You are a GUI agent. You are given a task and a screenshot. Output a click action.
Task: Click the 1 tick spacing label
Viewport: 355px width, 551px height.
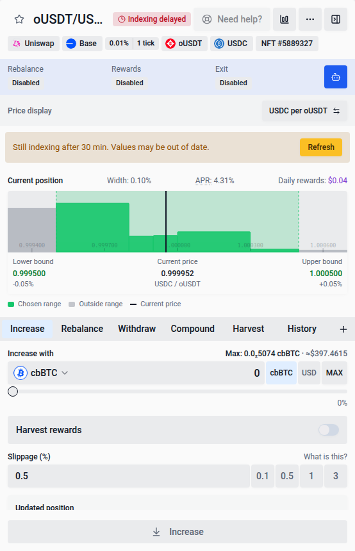[x=146, y=43]
